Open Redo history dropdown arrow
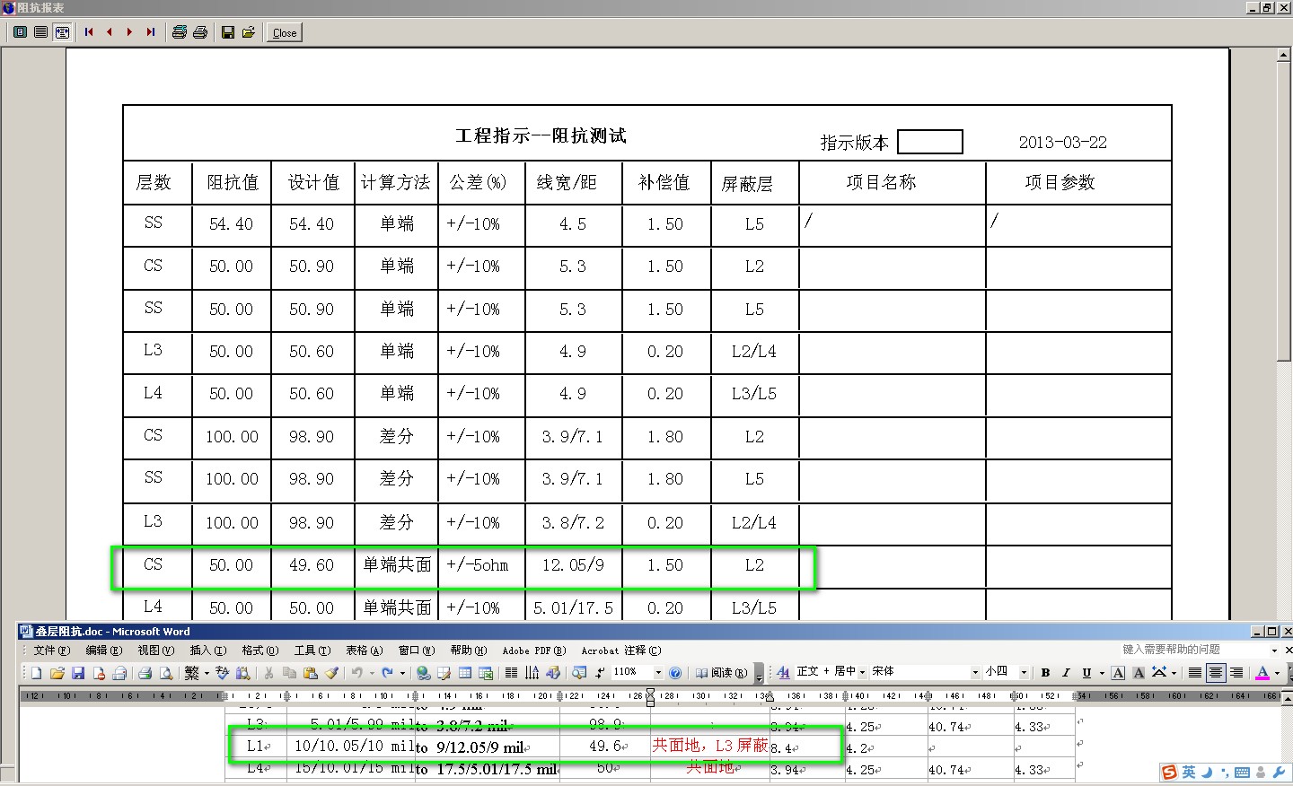 point(402,673)
